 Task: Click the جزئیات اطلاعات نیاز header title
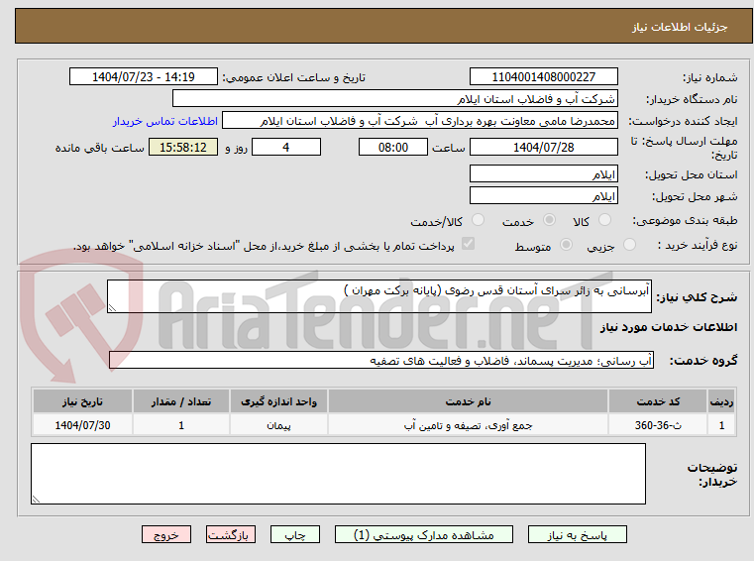680,27
